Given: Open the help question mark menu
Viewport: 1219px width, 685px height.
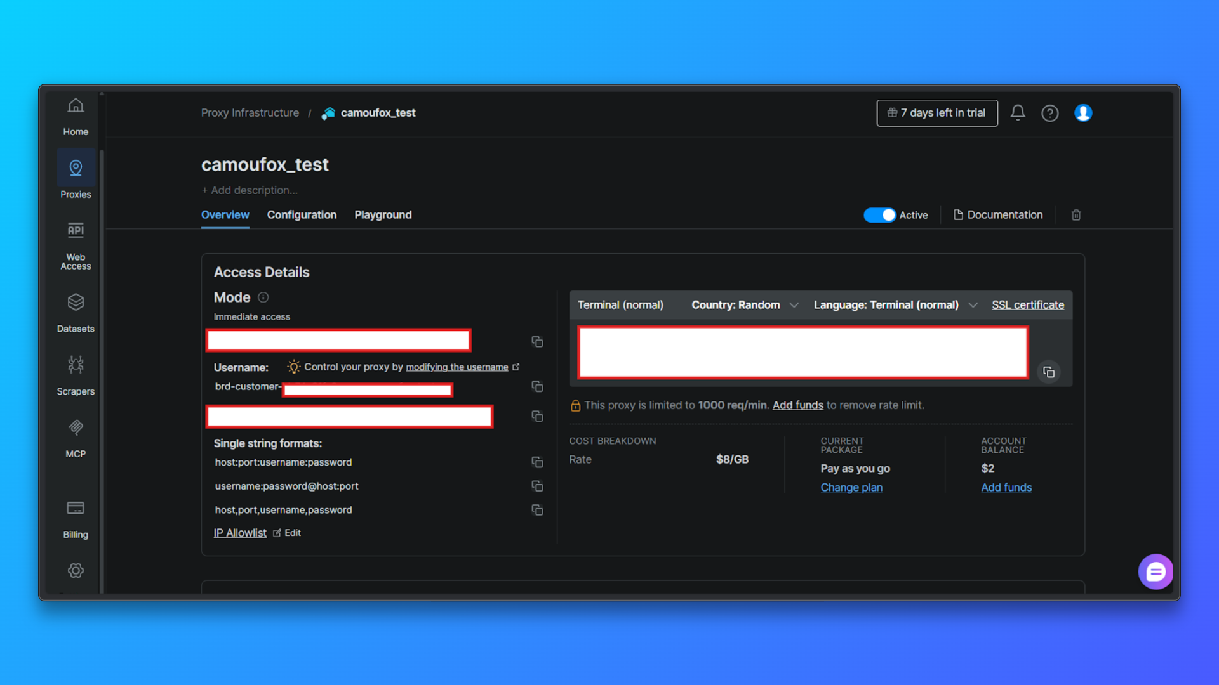Looking at the screenshot, I should pos(1050,113).
